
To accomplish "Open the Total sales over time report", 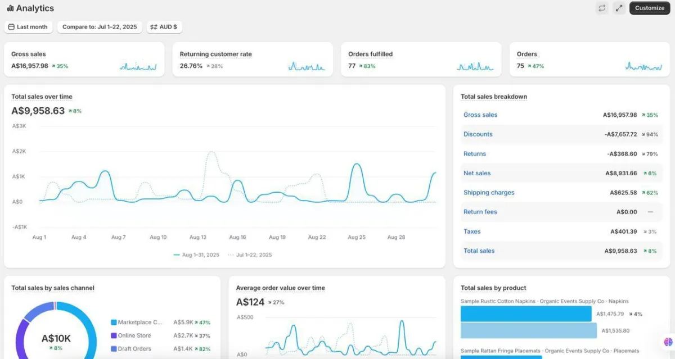I will (x=42, y=97).
